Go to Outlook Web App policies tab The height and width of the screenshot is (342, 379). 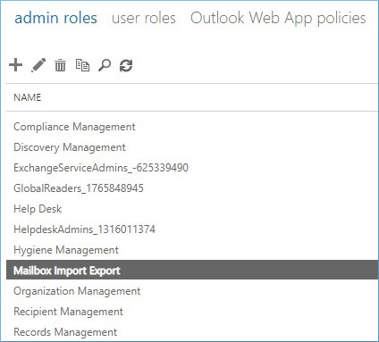[x=278, y=18]
